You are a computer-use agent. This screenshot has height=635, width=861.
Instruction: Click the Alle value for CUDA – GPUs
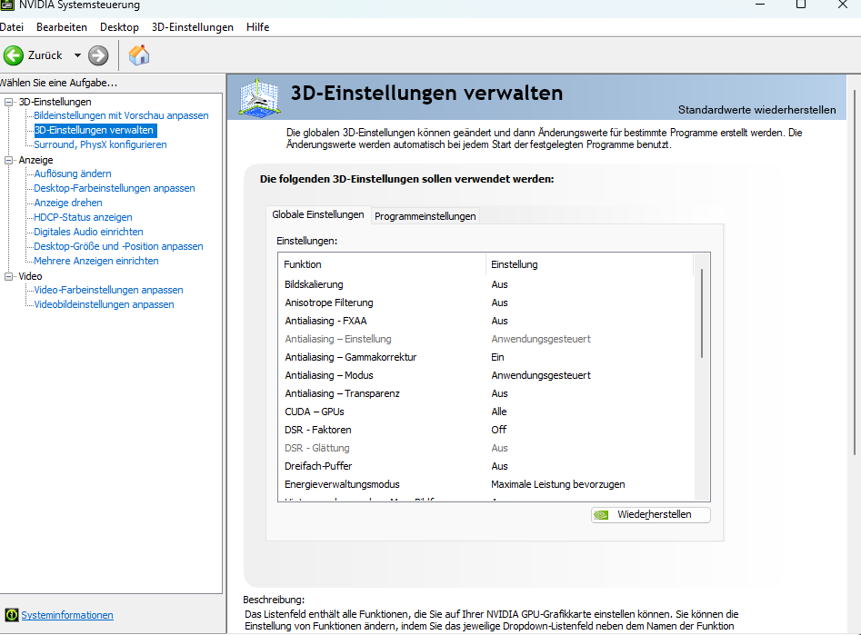tap(498, 412)
